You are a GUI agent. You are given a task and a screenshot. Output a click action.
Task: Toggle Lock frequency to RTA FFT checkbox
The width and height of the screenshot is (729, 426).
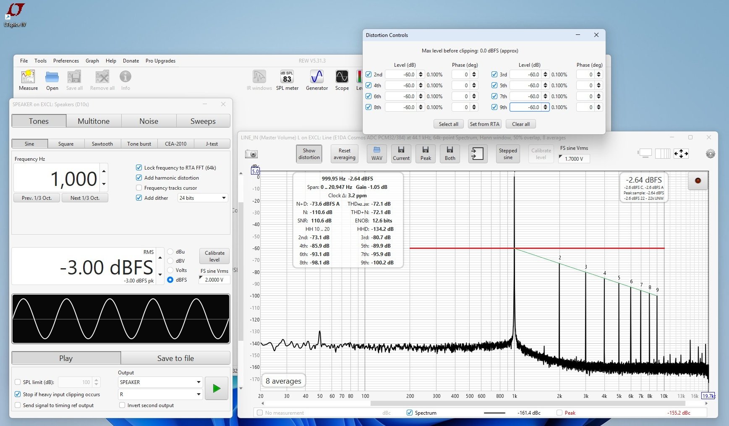139,167
